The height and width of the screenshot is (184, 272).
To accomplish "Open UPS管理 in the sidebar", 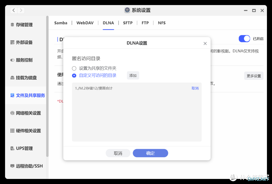I will point(26,149).
